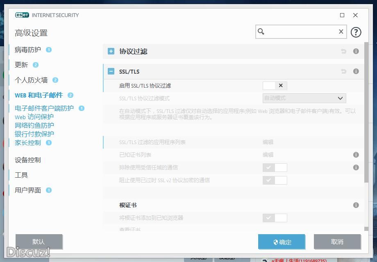Click info icon for 排除使用受信任域的通信

(356, 167)
